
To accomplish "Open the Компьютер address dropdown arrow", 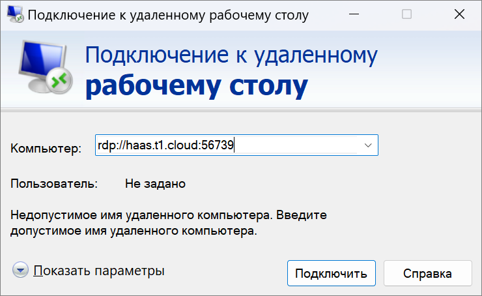I will pos(368,145).
